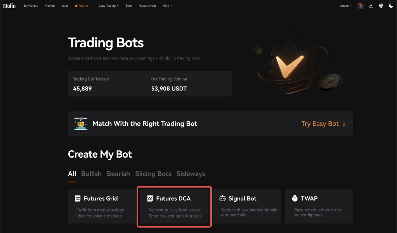This screenshot has width=397, height=233.
Task: Expand the Assets dropdown
Action: (x=345, y=5)
